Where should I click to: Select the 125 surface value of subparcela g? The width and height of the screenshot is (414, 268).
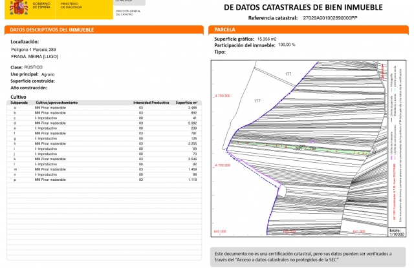pyautogui.click(x=194, y=139)
